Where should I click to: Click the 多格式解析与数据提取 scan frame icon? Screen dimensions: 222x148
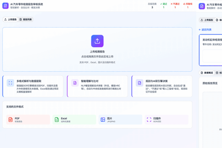tap(10, 83)
